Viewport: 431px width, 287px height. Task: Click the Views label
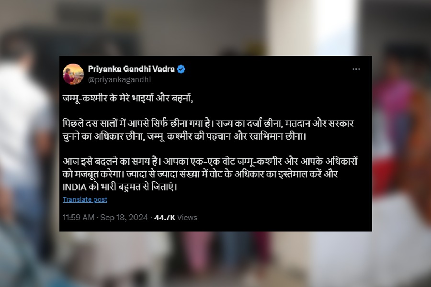tap(187, 218)
